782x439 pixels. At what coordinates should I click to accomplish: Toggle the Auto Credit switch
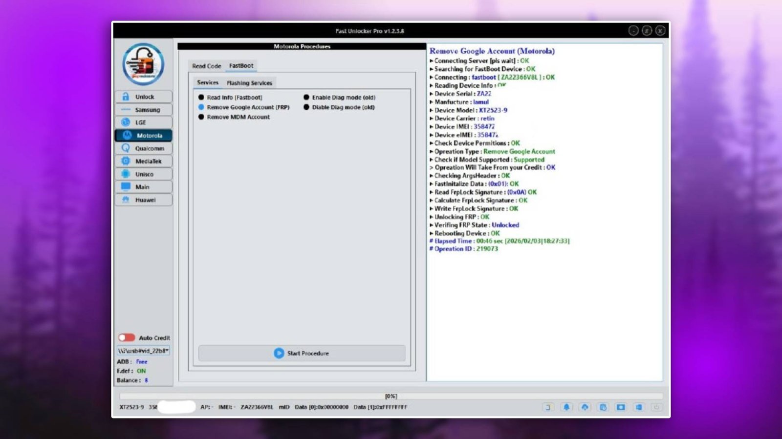(127, 337)
